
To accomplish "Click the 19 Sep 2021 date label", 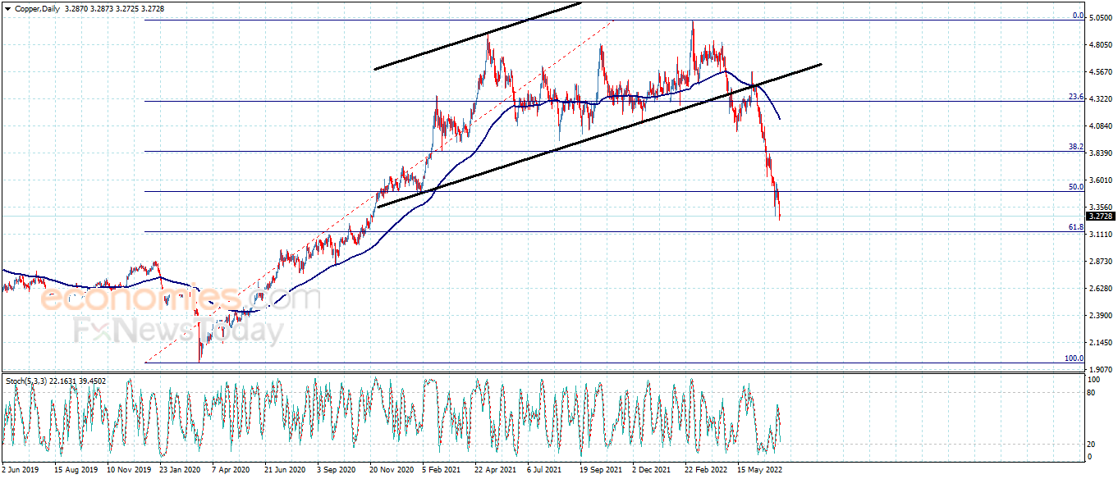I will pyautogui.click(x=601, y=472).
